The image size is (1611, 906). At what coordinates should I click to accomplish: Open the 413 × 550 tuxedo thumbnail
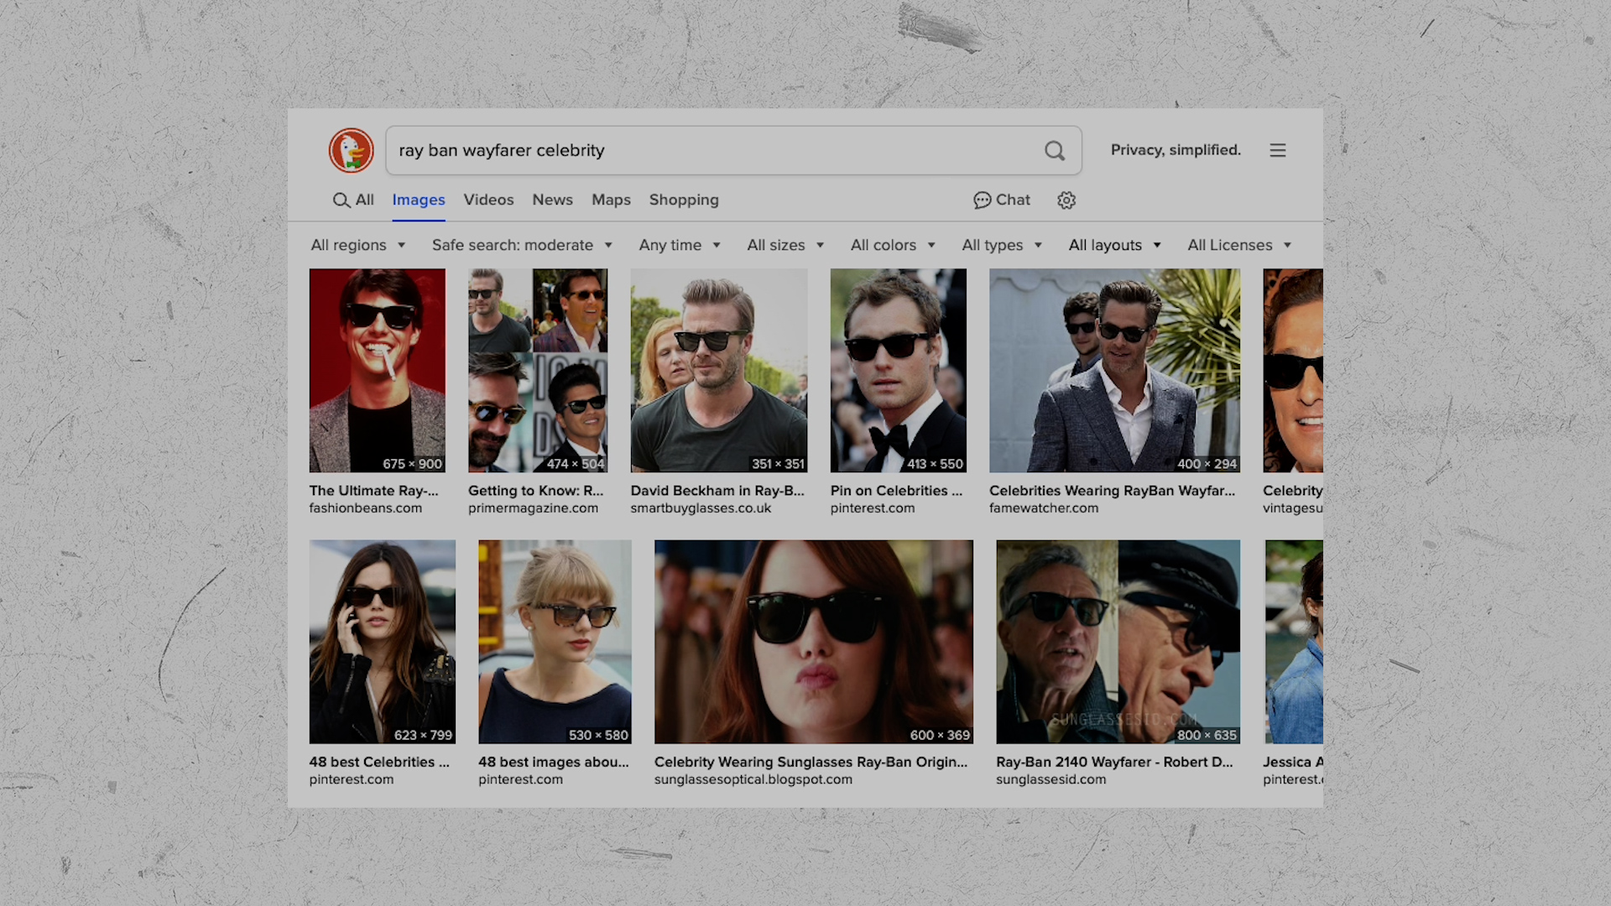click(x=899, y=370)
